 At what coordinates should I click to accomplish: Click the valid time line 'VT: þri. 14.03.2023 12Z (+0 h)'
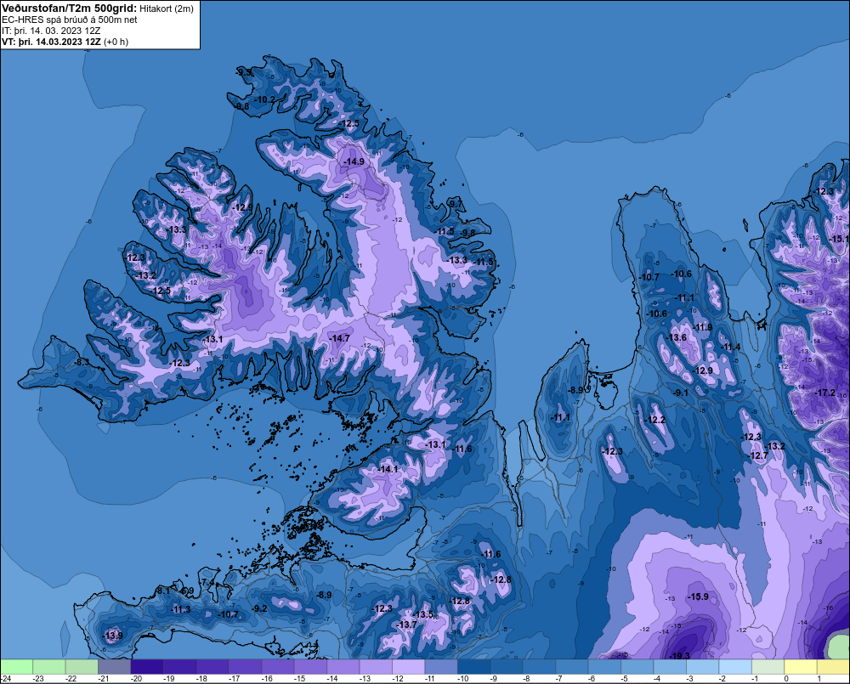[x=65, y=42]
